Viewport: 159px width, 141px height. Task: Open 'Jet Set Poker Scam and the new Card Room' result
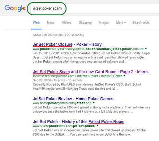coord(92,72)
